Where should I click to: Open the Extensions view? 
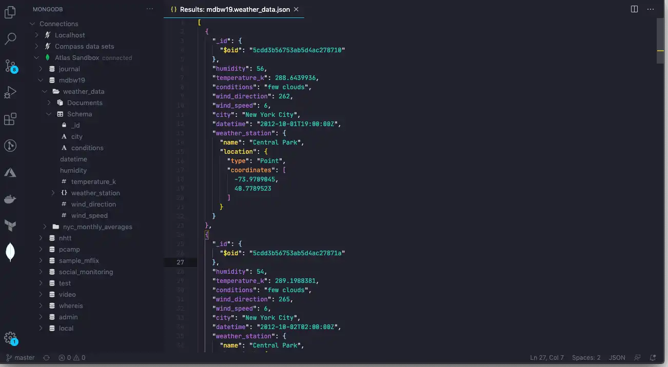click(x=10, y=119)
